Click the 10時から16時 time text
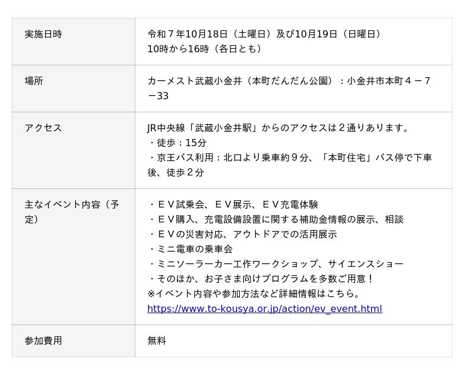475x375 pixels. [x=205, y=49]
